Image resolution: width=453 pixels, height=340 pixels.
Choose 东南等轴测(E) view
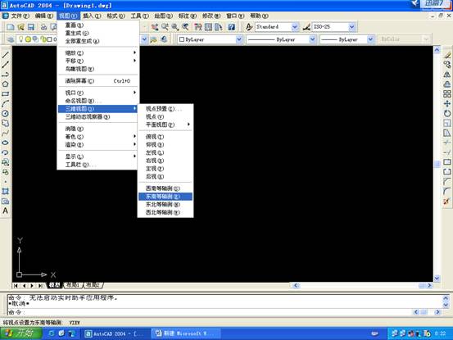pyautogui.click(x=165, y=197)
